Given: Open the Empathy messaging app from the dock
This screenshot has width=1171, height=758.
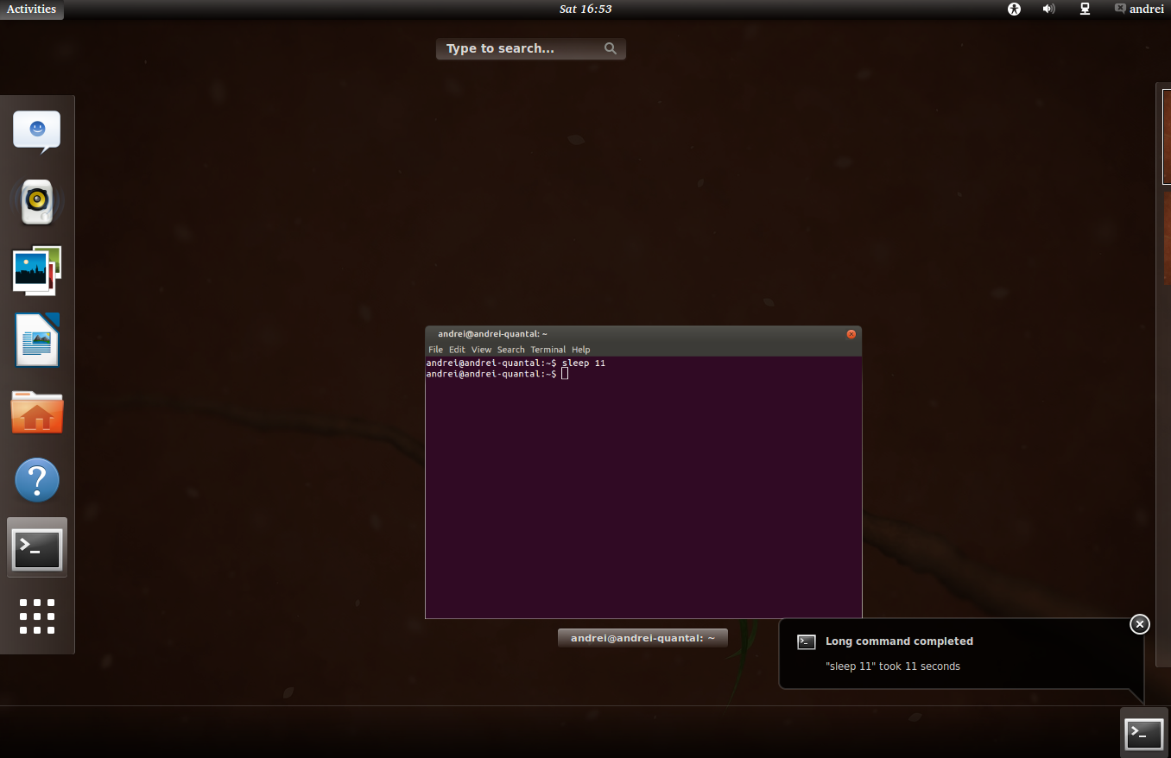Looking at the screenshot, I should point(36,130).
